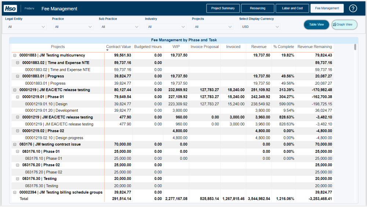
Task: Open the Select Display Currency dropdown
Action: (x=260, y=27)
